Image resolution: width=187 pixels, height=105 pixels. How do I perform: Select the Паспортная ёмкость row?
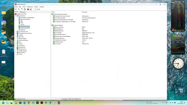point(60,34)
